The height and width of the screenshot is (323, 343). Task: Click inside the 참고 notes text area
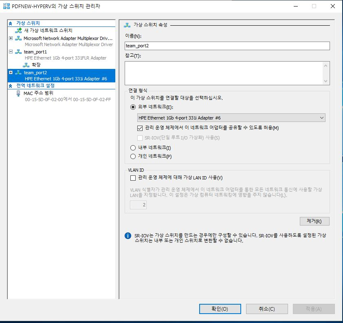(x=224, y=73)
